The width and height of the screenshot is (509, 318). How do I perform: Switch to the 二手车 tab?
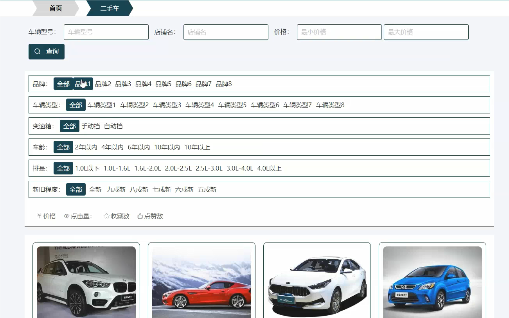pos(110,7)
